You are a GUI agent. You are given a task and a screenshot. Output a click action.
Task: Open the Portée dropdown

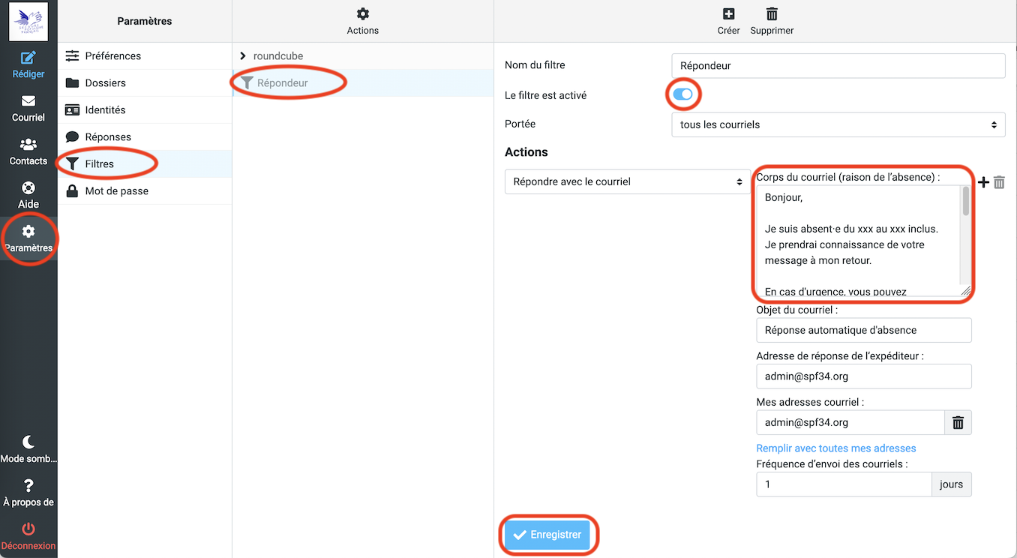(x=838, y=124)
